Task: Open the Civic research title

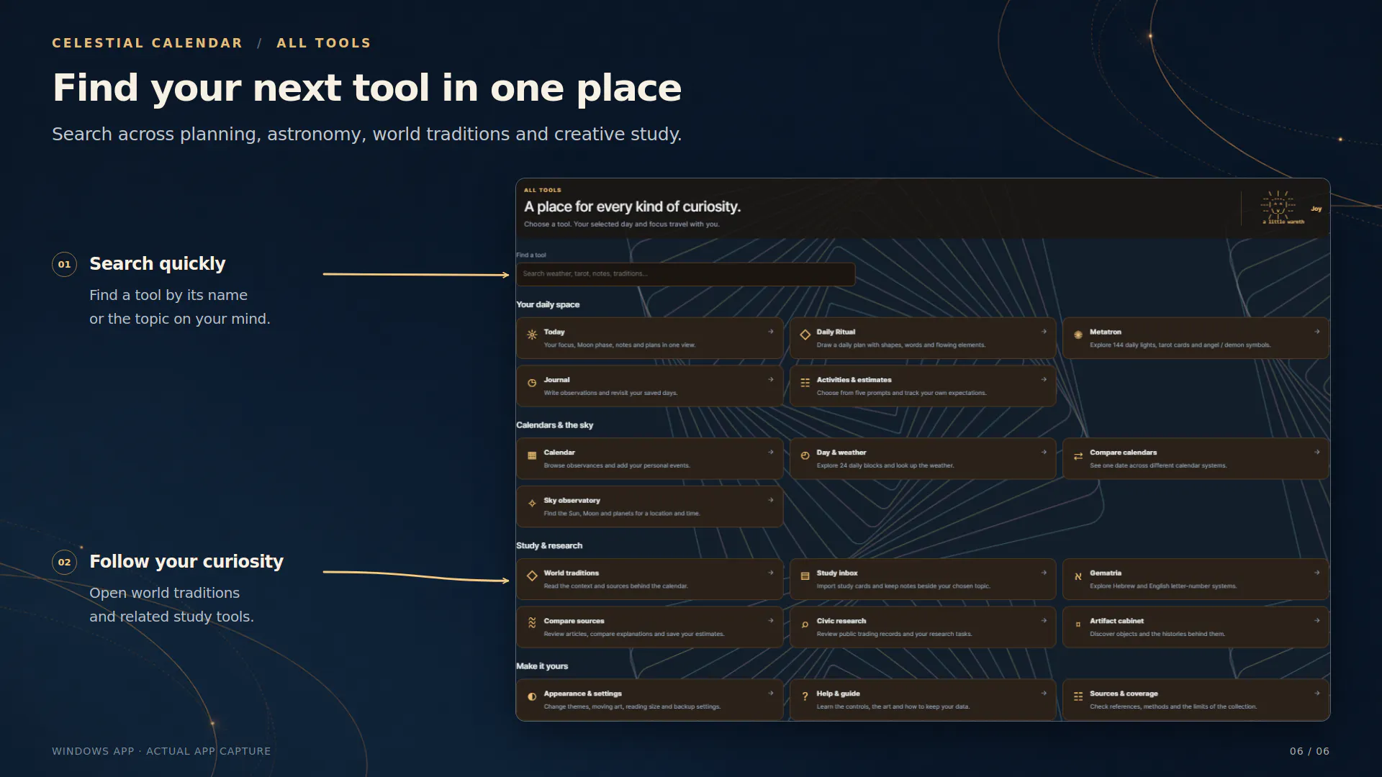Action: pyautogui.click(x=841, y=621)
